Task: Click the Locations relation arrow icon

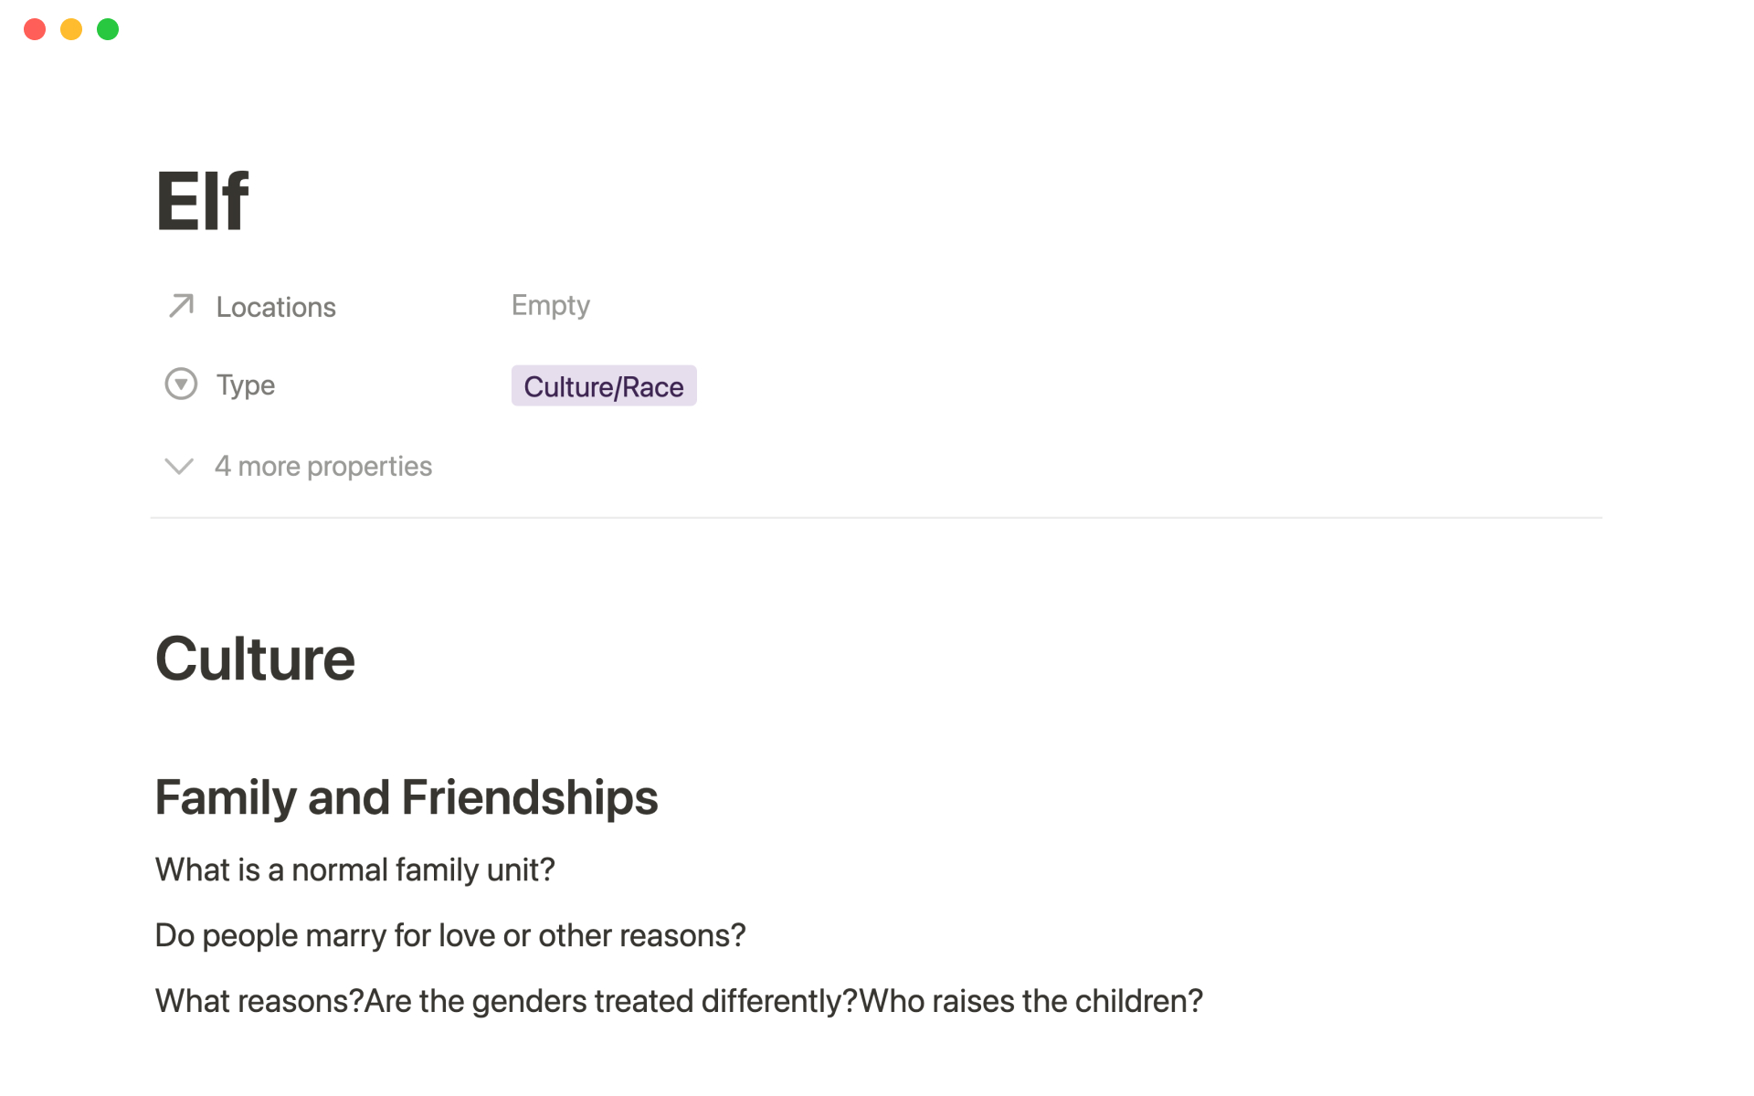Action: point(181,305)
